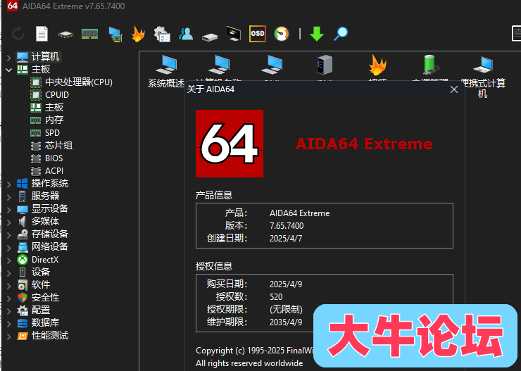The width and height of the screenshot is (521, 371).
Task: Close the 关于 AIDA64 dialog
Action: point(454,89)
